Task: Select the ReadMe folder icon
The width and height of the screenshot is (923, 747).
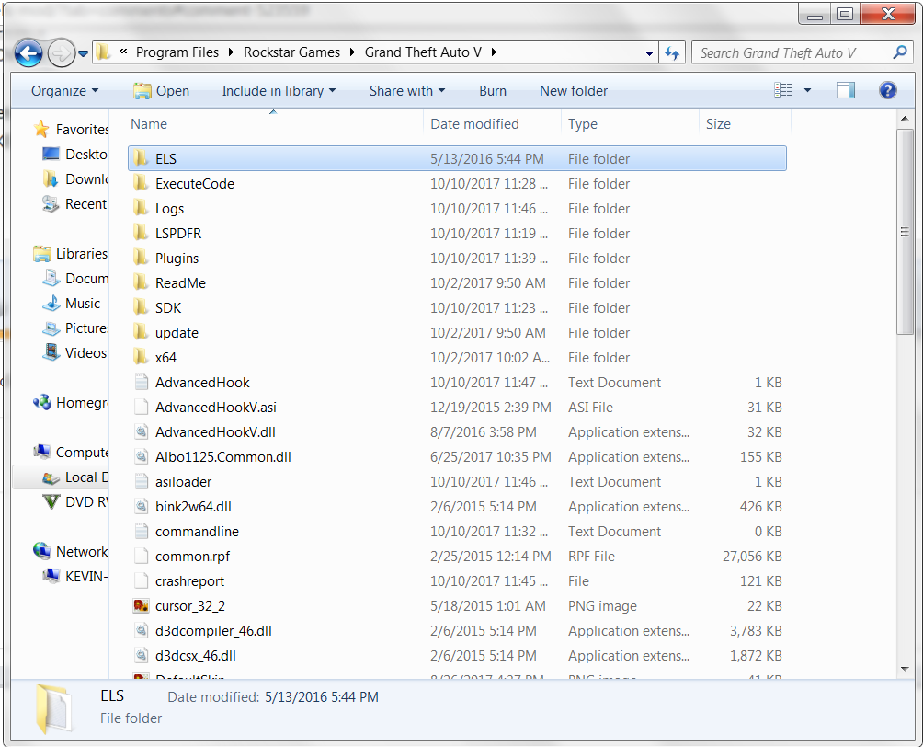Action: pos(140,282)
